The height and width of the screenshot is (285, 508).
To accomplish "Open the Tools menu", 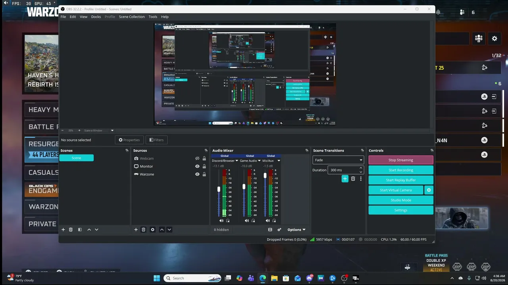I will click(153, 17).
